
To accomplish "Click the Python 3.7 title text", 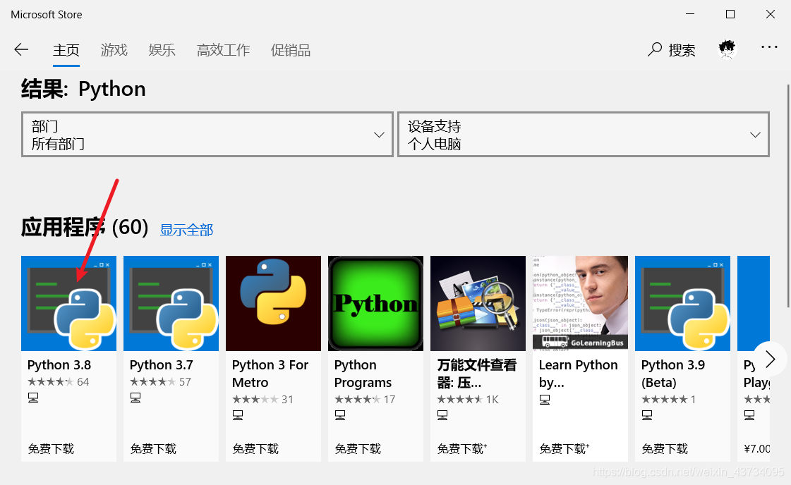I will point(162,365).
